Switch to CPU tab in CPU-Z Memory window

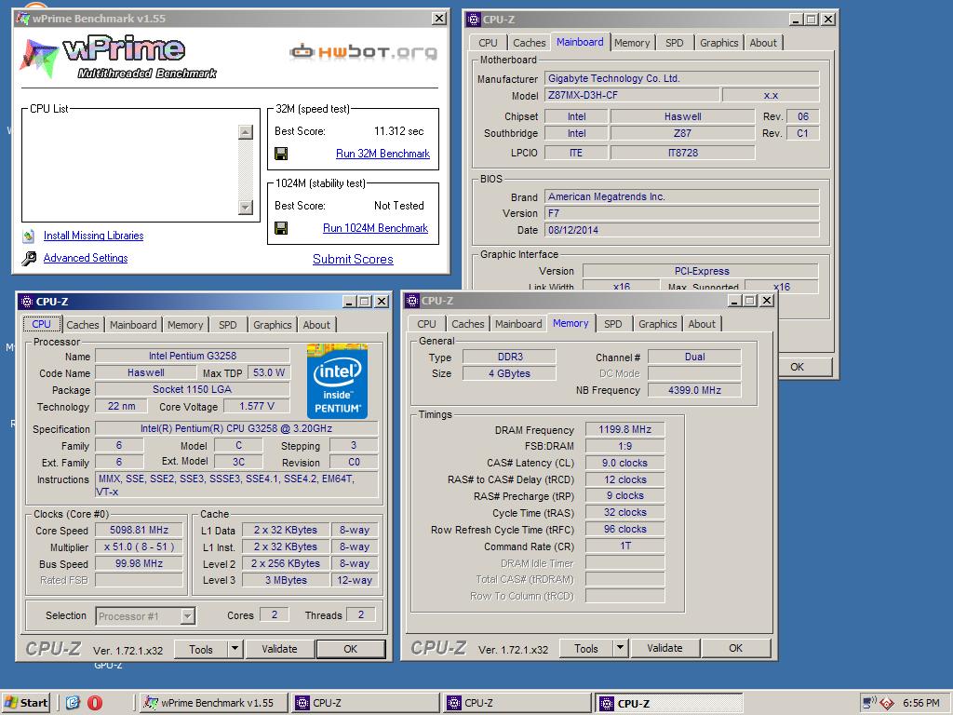pyautogui.click(x=426, y=325)
